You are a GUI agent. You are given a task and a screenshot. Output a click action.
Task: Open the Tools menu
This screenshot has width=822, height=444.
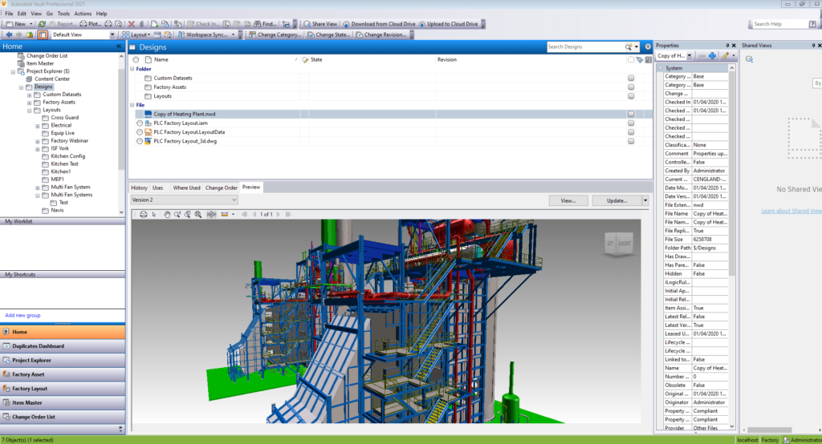click(63, 14)
